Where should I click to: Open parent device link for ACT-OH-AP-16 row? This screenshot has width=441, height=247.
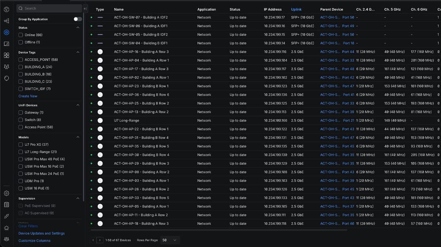coord(330,52)
